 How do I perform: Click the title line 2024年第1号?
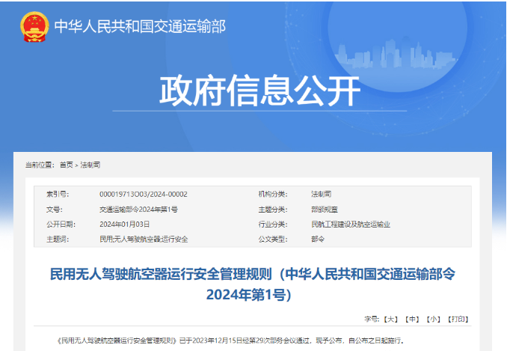pos(249,295)
